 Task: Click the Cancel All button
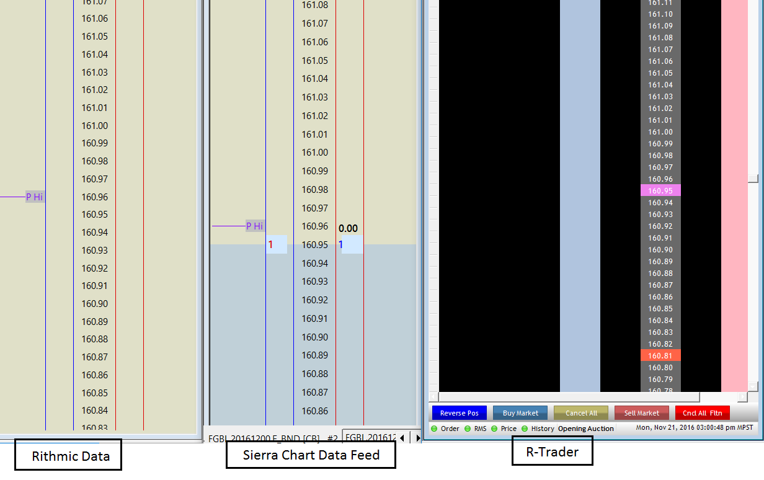[581, 413]
